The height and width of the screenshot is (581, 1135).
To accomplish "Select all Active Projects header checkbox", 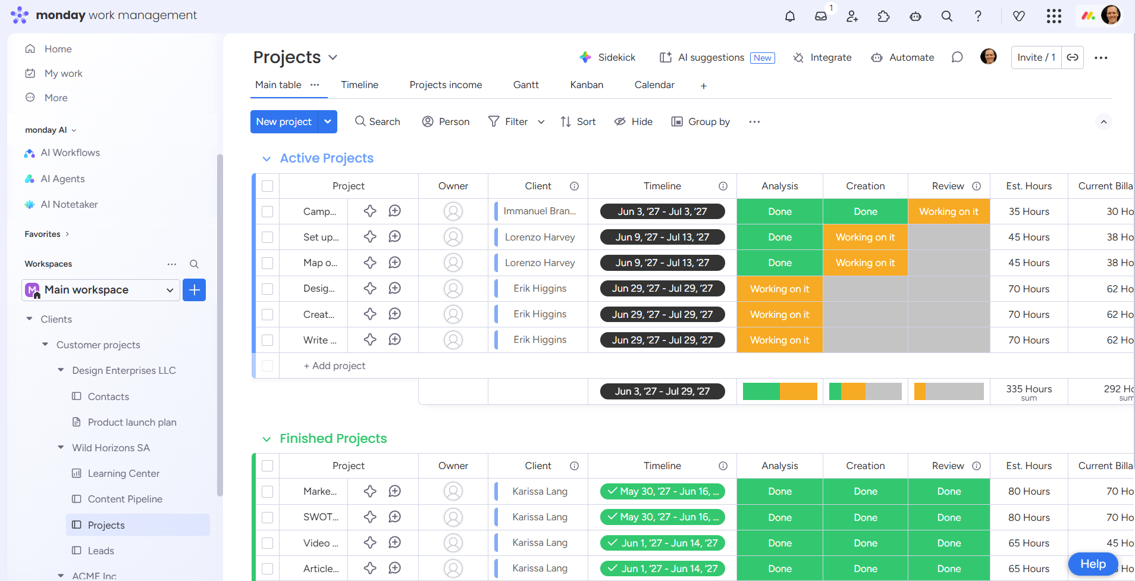I will click(268, 186).
